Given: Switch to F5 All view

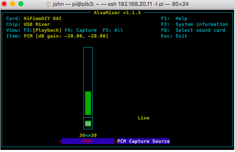Looking at the screenshot, I should coord(113,30).
